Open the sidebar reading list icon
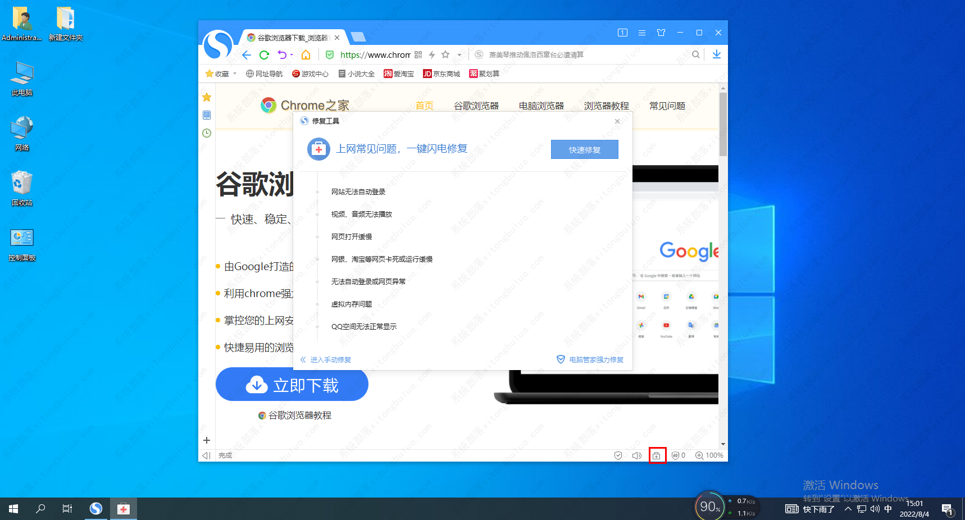This screenshot has height=520, width=965. pyautogui.click(x=207, y=115)
